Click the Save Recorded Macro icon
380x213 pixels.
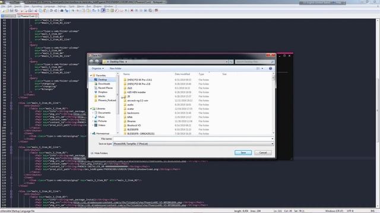pos(150,11)
